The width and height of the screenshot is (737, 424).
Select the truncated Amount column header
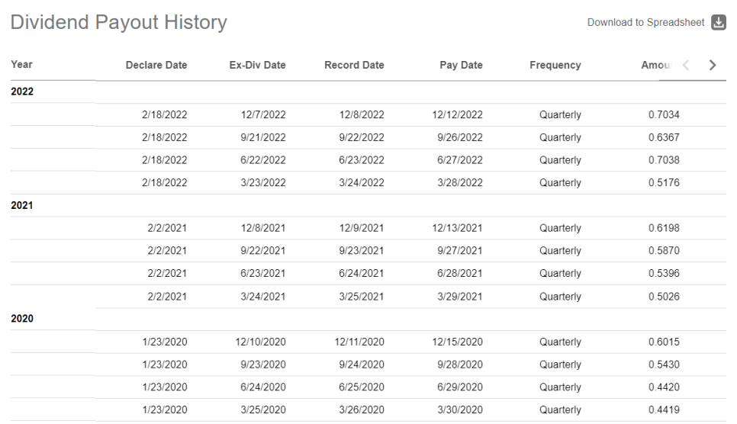point(657,65)
